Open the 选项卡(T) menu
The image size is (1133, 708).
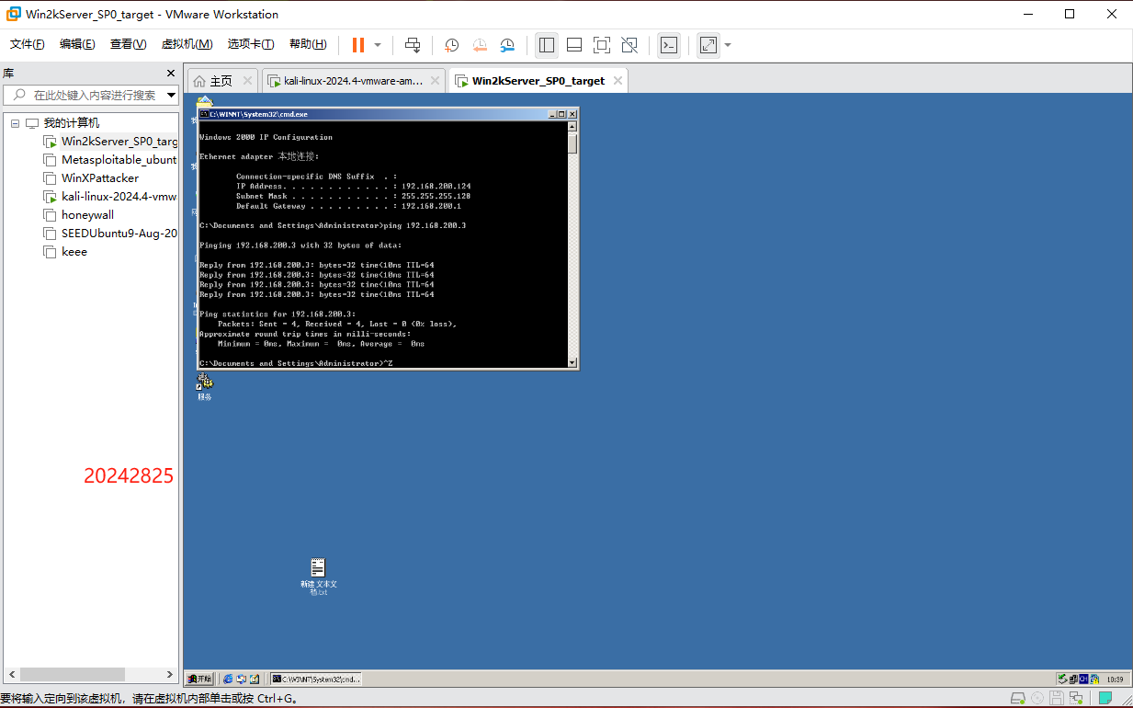pyautogui.click(x=251, y=44)
